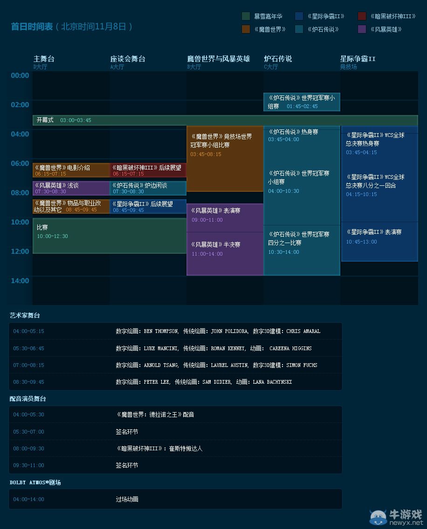The image size is (427, 529).
Task: Select the ARNOLD TSANG 07:00-08:15 row
Action: [175, 365]
